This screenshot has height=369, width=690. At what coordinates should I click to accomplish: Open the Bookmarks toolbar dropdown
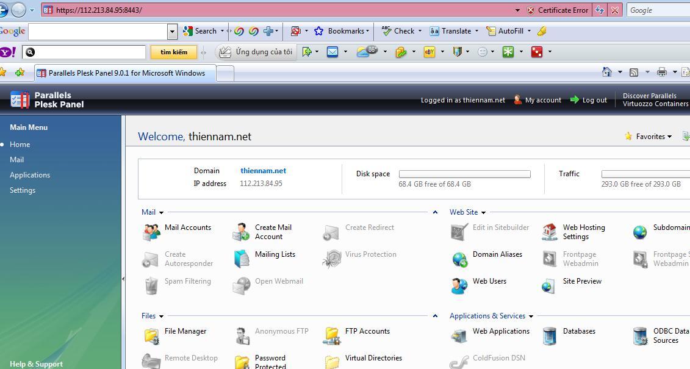[x=367, y=30]
